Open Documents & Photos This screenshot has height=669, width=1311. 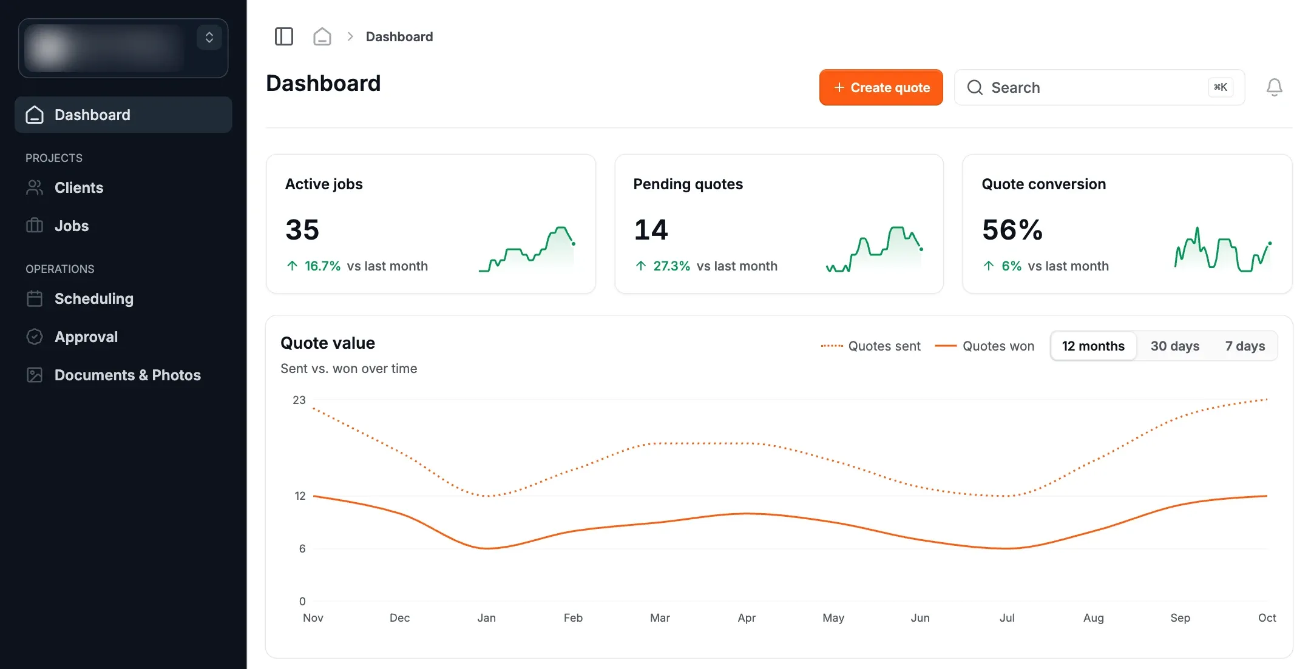tap(123, 375)
